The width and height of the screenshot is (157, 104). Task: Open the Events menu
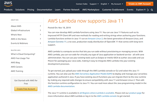130,10
